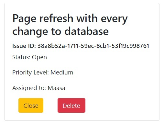Click the word 'database' in title
Viewport: 164px width, 124px height.
click(86, 31)
